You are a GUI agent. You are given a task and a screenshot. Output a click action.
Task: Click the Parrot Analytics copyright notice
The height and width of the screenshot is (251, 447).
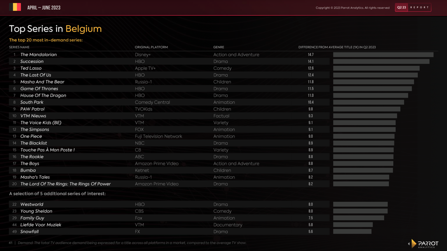click(353, 8)
